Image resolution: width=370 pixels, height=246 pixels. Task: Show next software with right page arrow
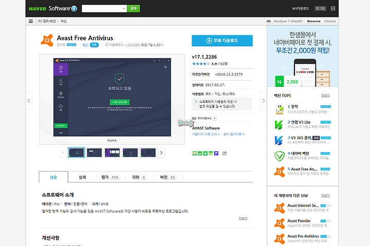pos(263,101)
